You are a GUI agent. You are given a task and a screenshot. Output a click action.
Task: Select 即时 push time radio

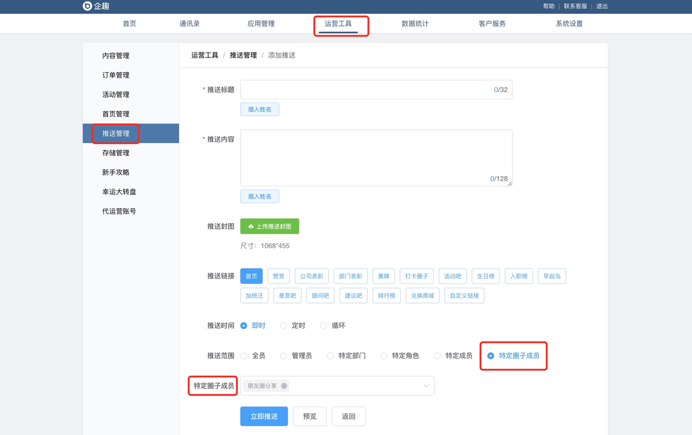[244, 325]
